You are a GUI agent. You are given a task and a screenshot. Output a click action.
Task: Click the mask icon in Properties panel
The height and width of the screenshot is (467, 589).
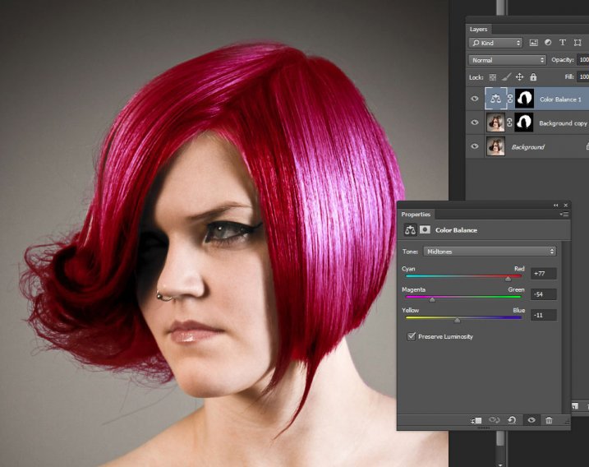pyautogui.click(x=426, y=230)
